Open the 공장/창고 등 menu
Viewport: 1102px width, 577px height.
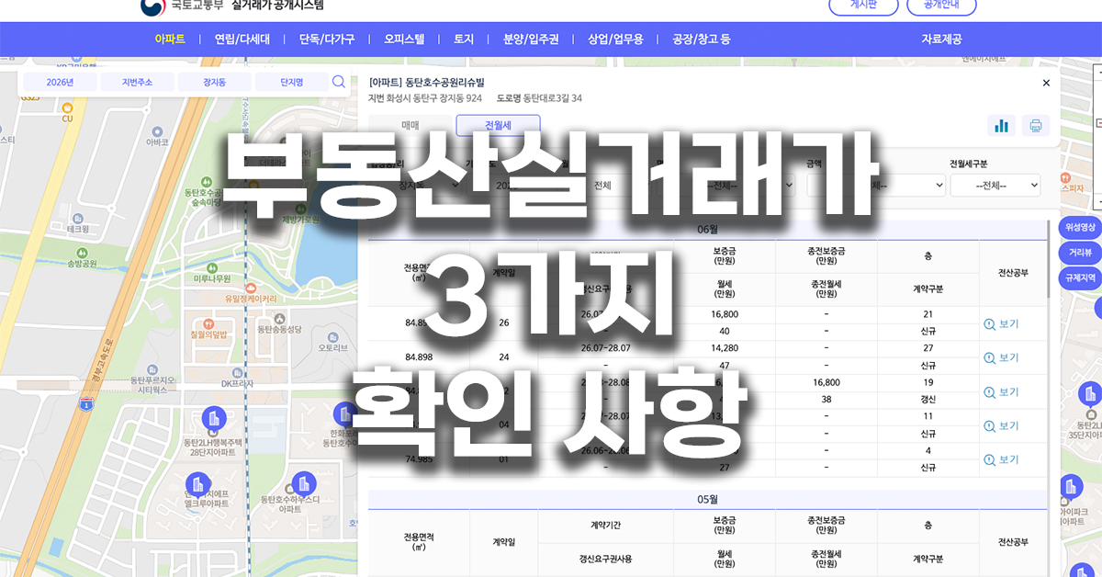[702, 40]
